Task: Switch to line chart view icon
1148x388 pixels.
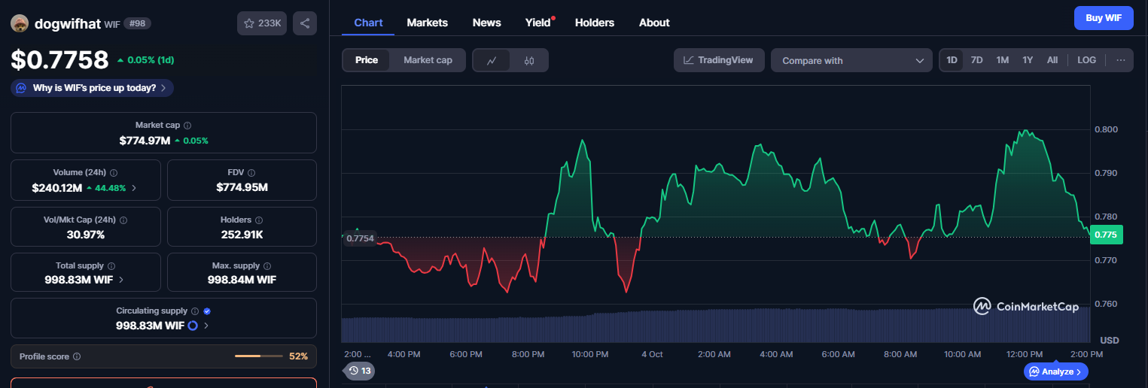Action: click(492, 60)
